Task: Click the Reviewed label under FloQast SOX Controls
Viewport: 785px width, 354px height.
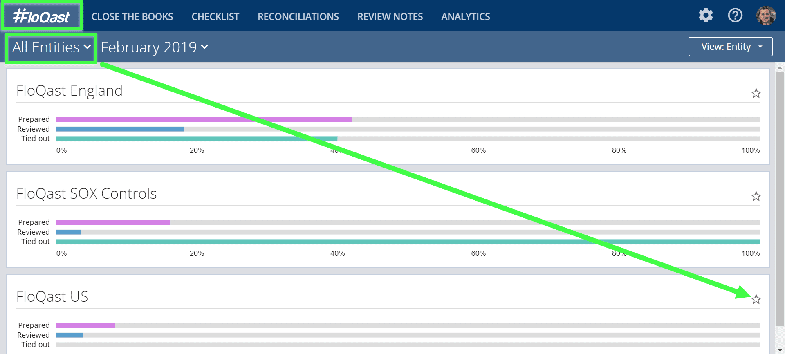Action: [34, 232]
